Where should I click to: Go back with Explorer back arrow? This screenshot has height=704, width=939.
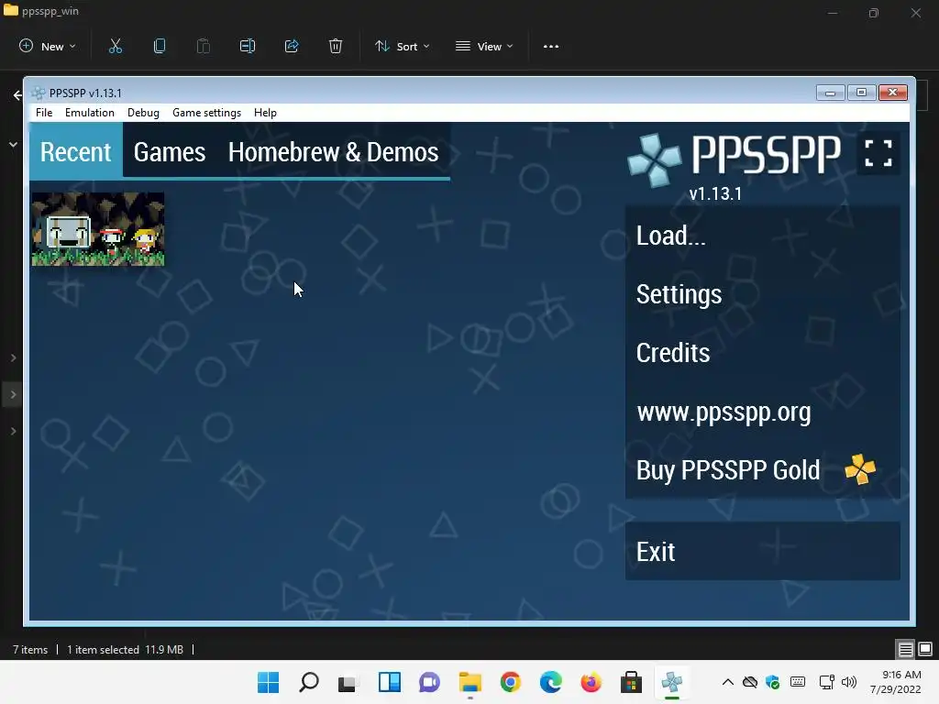coord(17,94)
